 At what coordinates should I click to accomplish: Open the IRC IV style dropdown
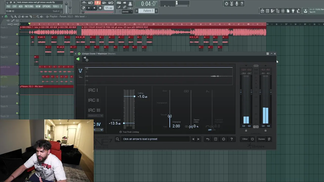point(98,130)
